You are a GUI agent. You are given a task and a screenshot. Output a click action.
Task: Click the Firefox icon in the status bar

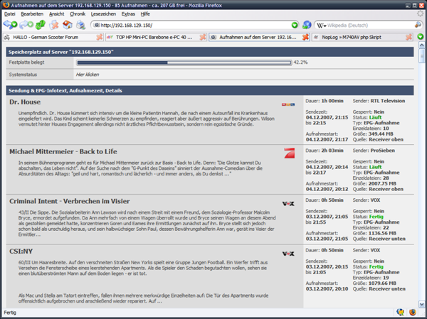pyautogui.click(x=413, y=312)
